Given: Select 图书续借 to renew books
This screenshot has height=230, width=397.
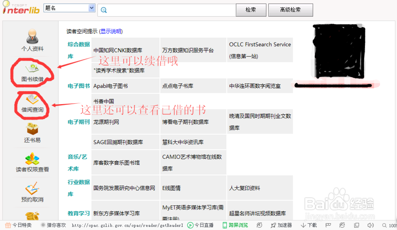Looking at the screenshot, I should pos(32,73).
